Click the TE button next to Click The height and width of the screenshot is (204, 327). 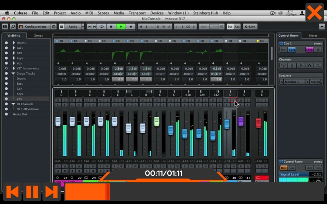pyautogui.click(x=318, y=50)
